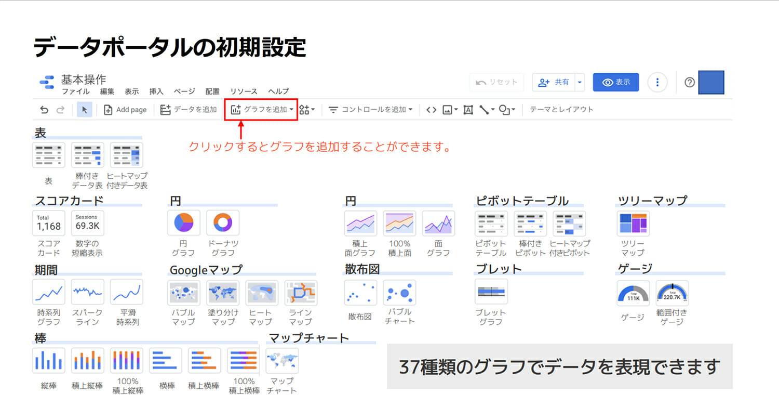Click the undo arrow icon
This screenshot has height=407, width=779.
pyautogui.click(x=44, y=110)
